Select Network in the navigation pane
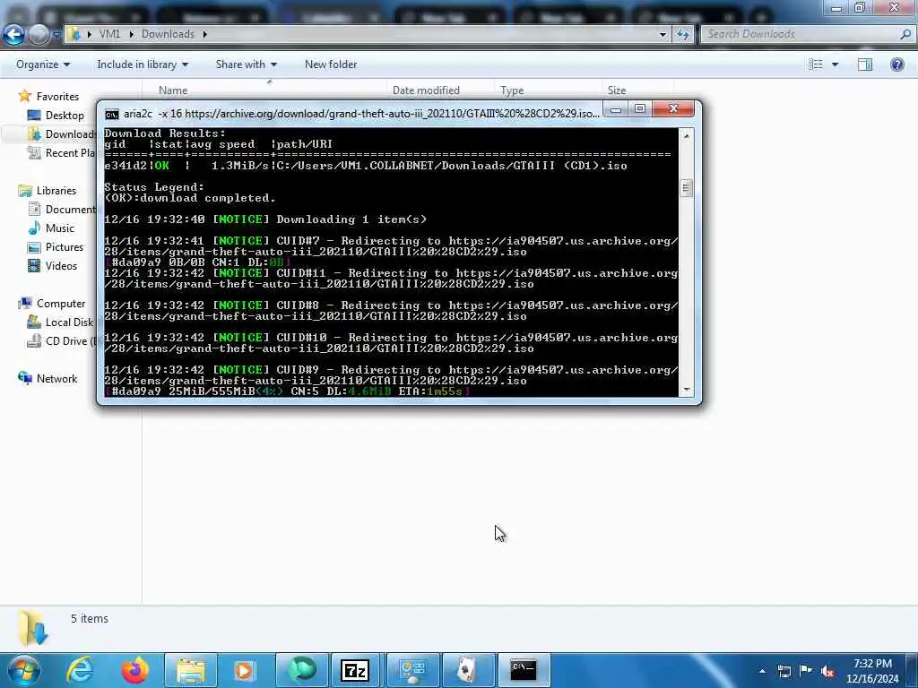Image resolution: width=918 pixels, height=688 pixels. 48,379
